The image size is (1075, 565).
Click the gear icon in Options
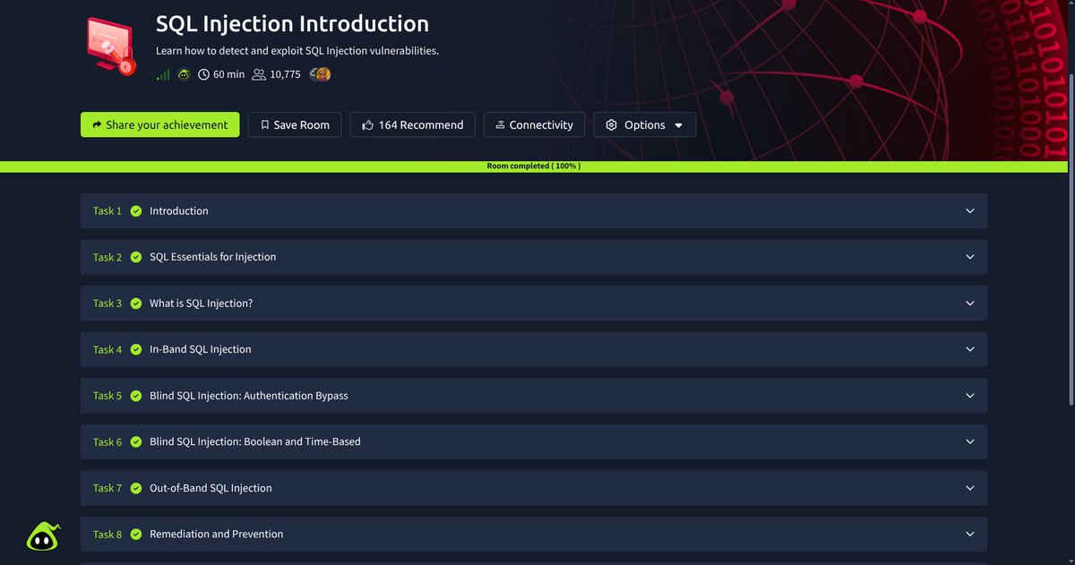tap(612, 125)
